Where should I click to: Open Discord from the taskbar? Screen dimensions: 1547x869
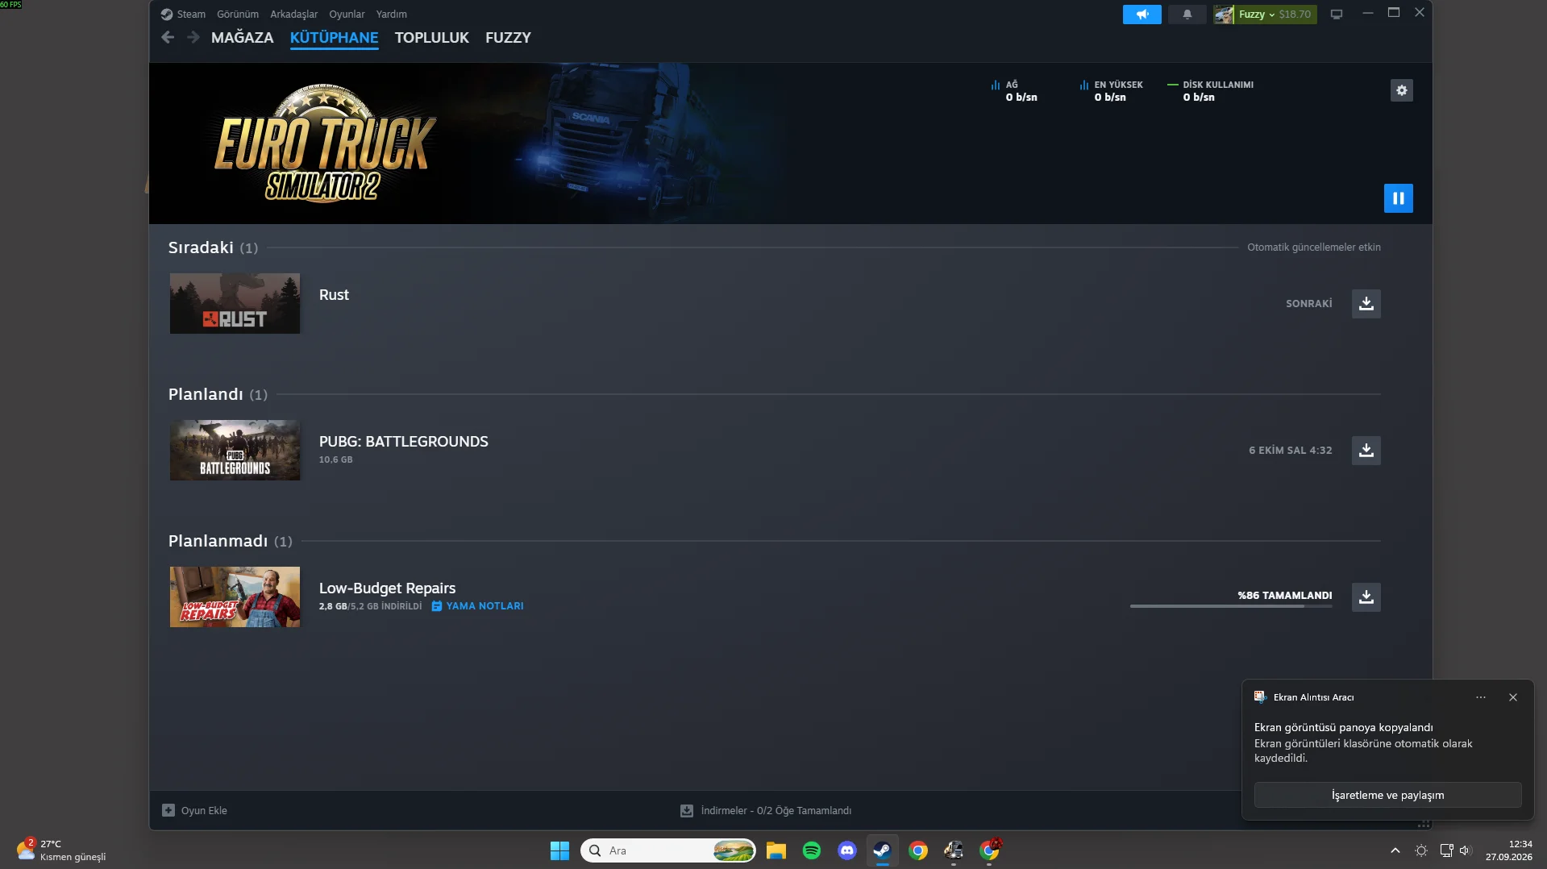[x=846, y=850]
